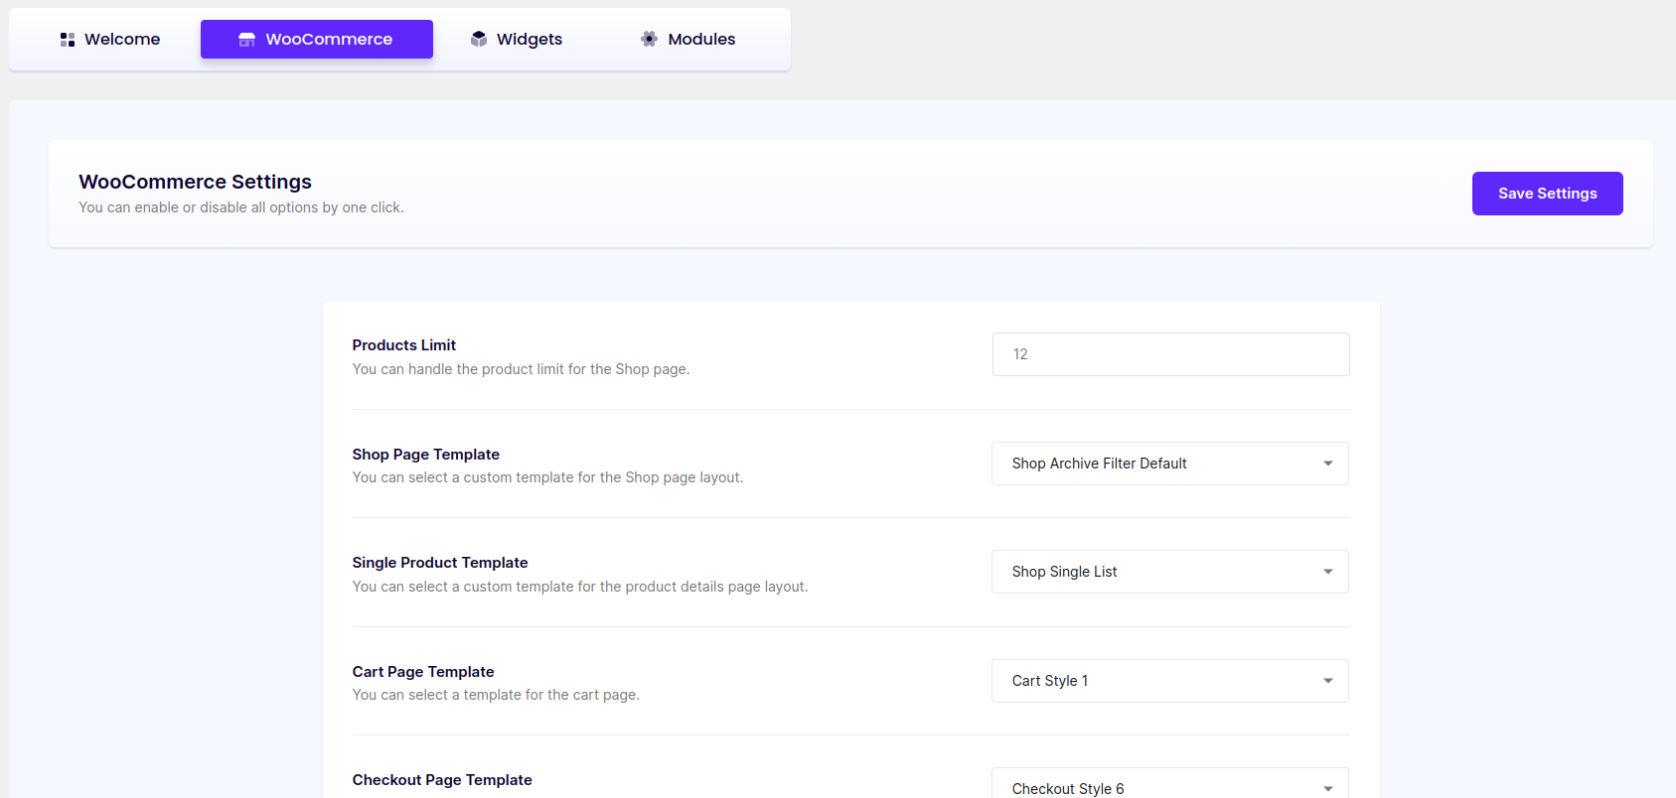Click the Shop page layout description text

[547, 477]
